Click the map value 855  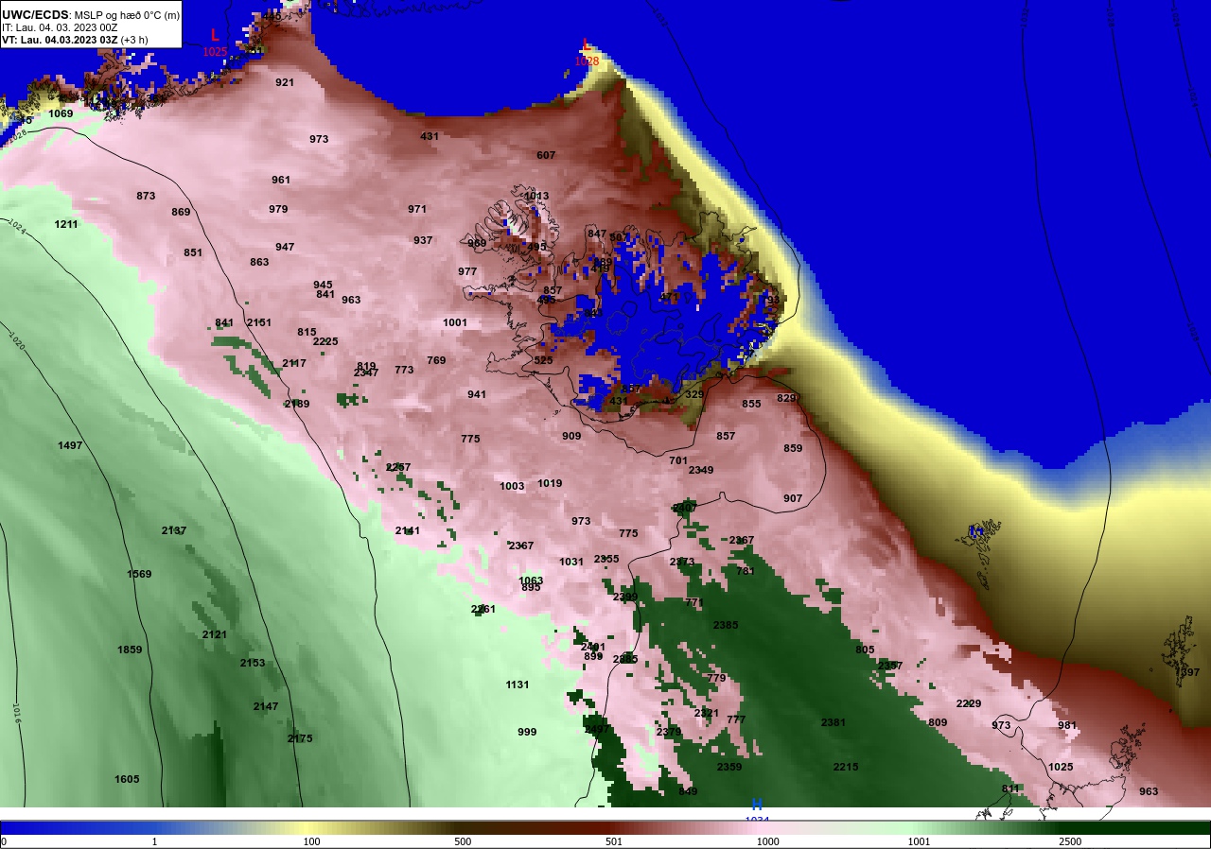coord(751,404)
